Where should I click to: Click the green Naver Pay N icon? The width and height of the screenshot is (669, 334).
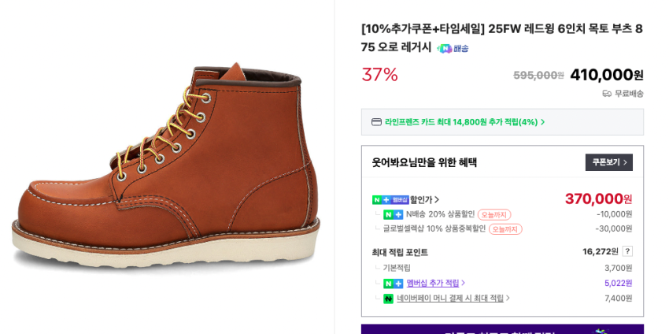tap(388, 299)
